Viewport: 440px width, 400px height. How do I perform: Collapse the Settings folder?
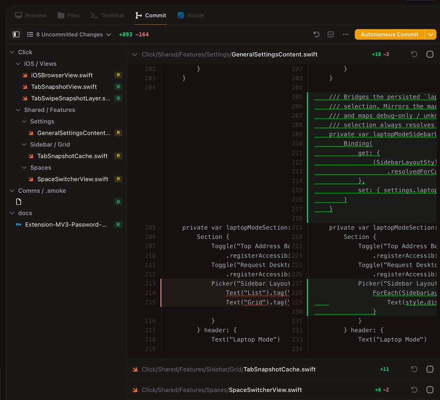tap(24, 121)
